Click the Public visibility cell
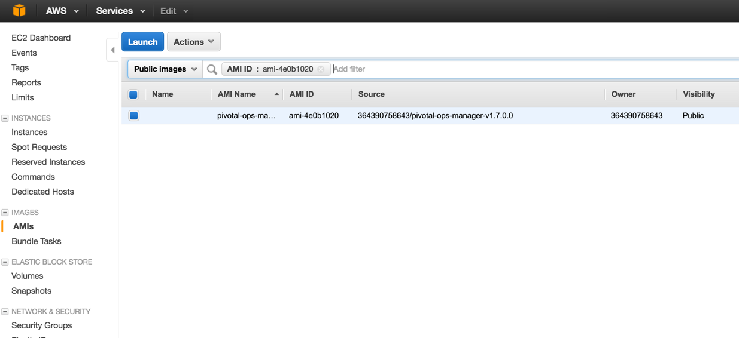The height and width of the screenshot is (338, 739). 693,116
